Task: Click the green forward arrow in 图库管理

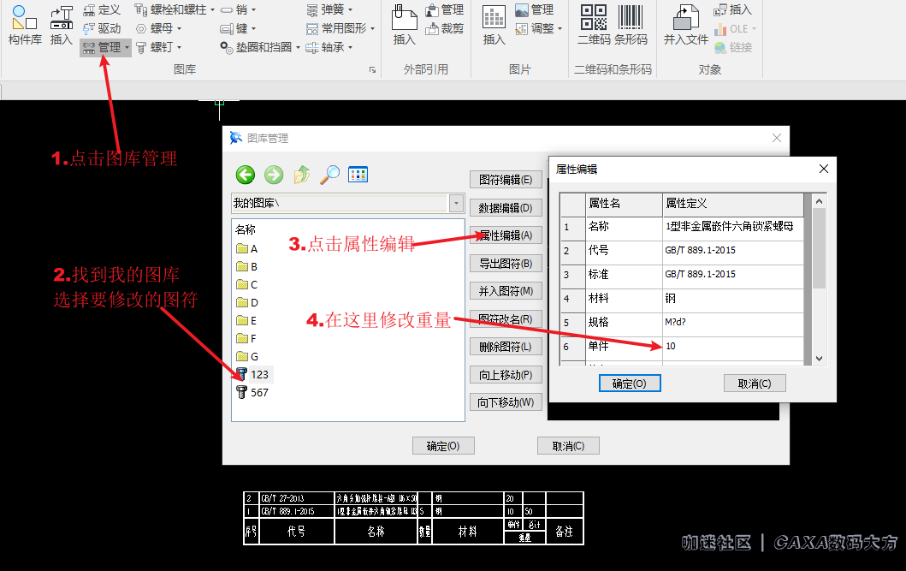Action: coord(274,175)
